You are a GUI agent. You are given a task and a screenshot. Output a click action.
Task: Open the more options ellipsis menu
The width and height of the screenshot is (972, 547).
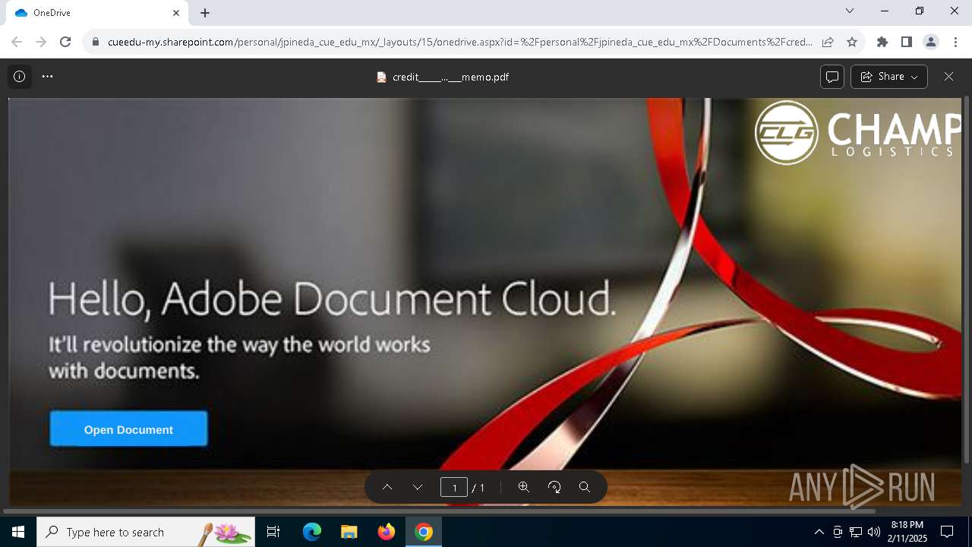click(48, 77)
